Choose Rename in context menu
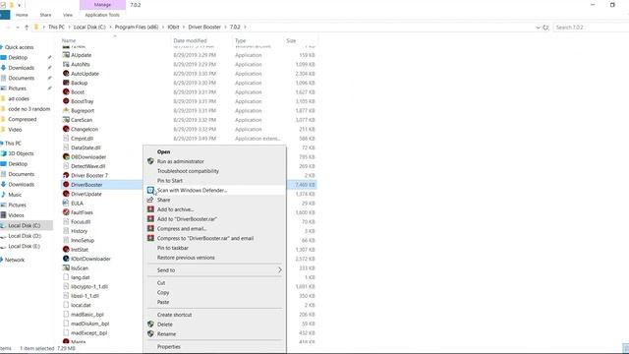Screen dimensions: 629x354 (x=166, y=334)
